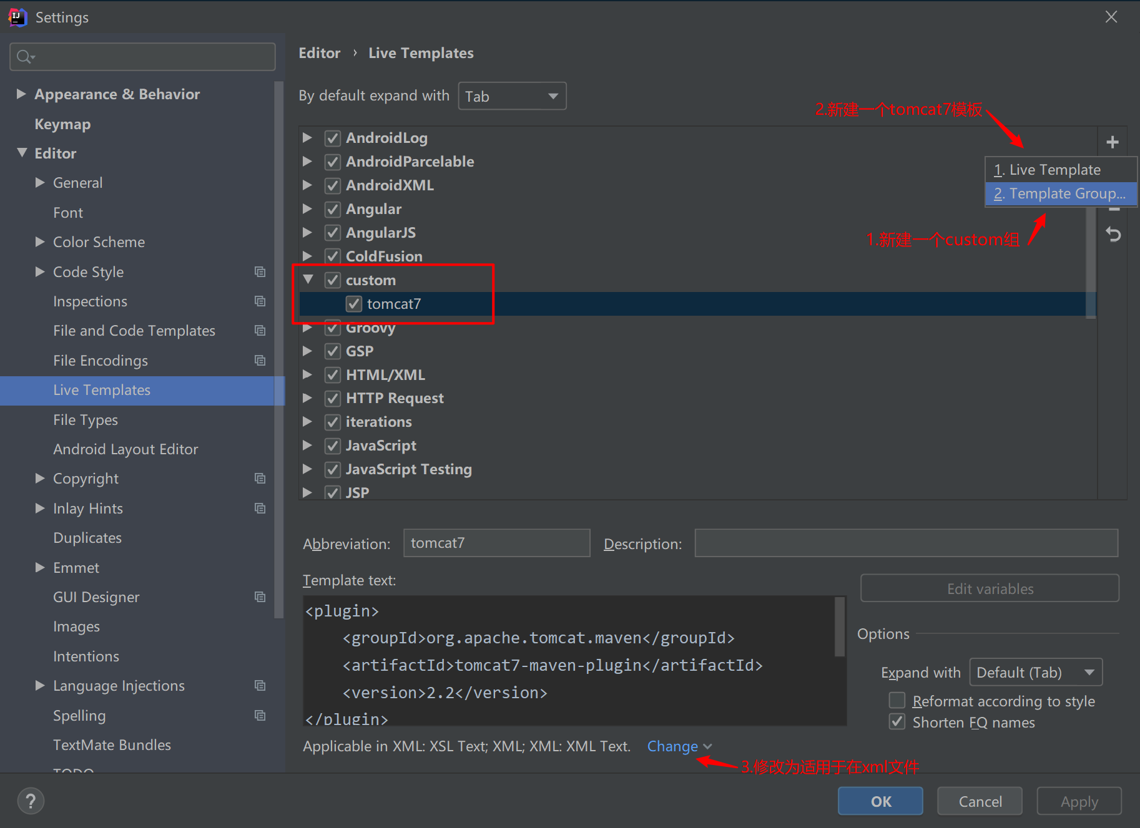Expand Appearance & Behavior settings section
1140x828 pixels.
(21, 94)
